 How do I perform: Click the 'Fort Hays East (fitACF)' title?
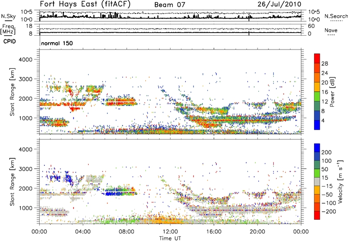pyautogui.click(x=85, y=4)
